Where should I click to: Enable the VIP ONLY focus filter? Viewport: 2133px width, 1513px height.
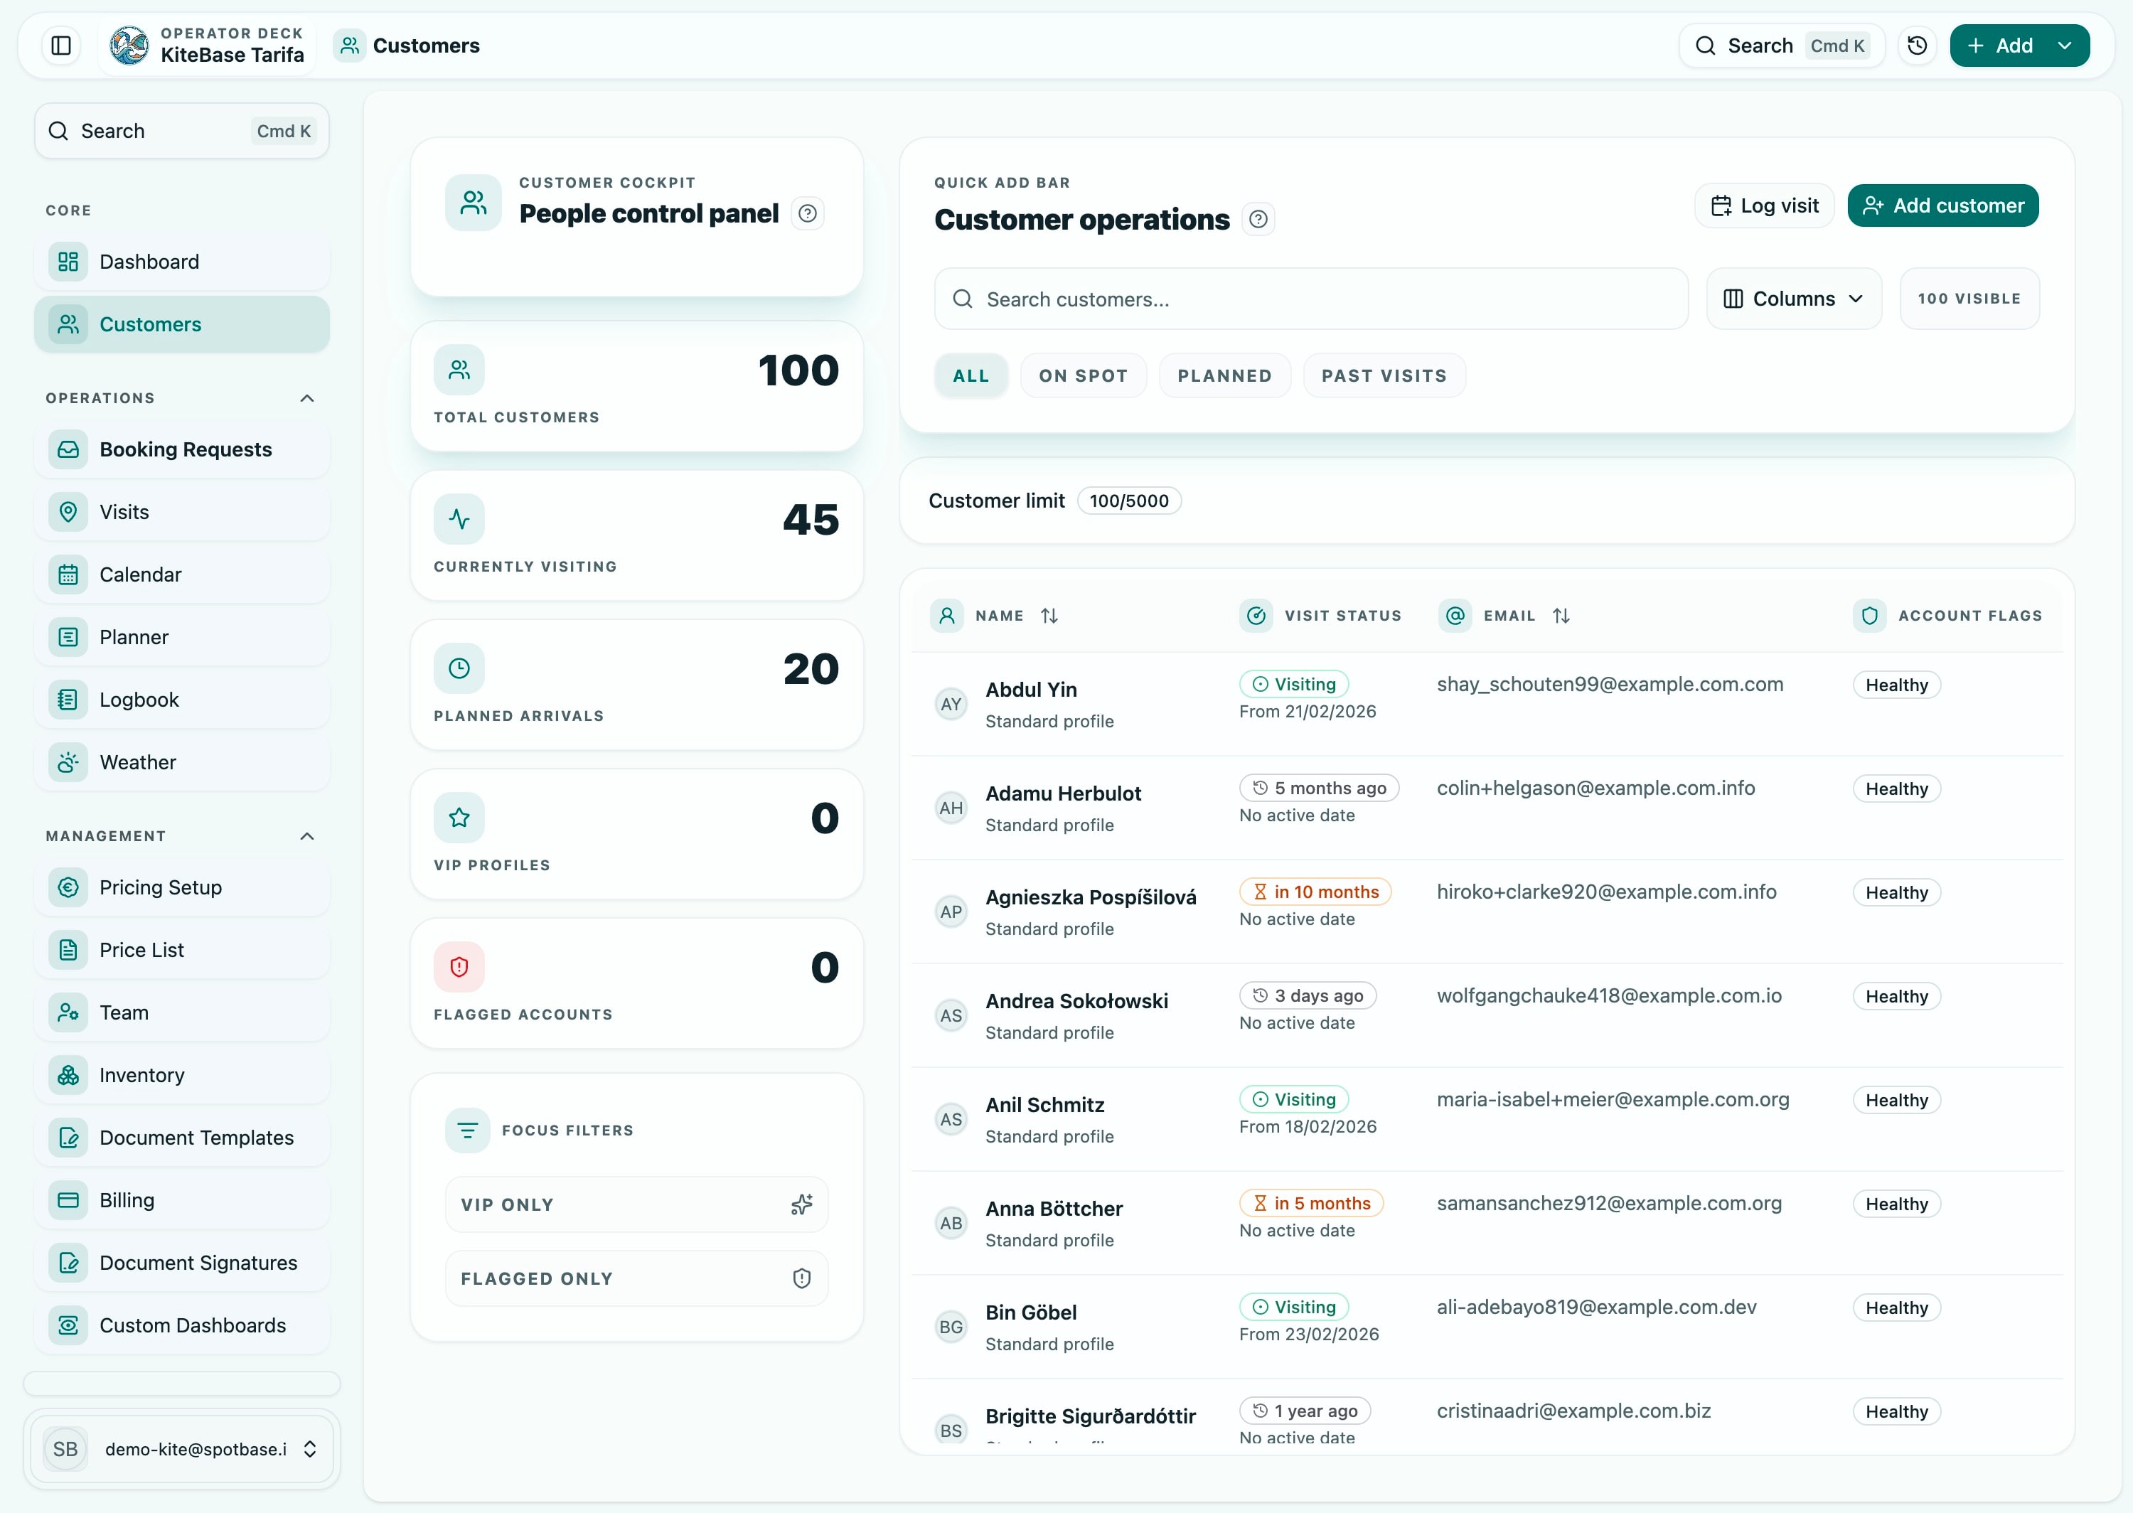coord(636,1204)
